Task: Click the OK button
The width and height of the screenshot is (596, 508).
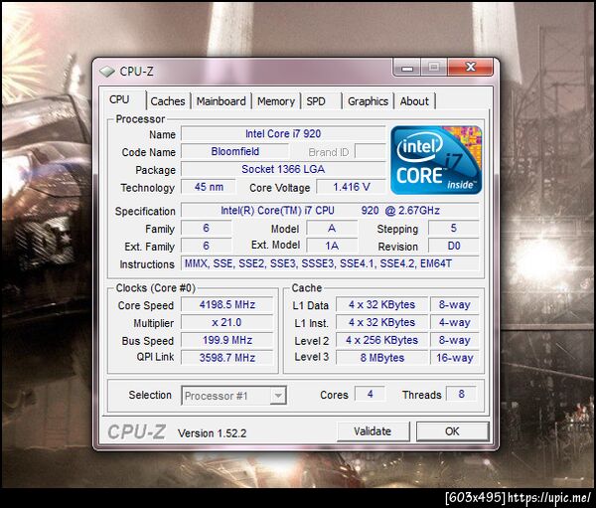Action: pyautogui.click(x=452, y=431)
